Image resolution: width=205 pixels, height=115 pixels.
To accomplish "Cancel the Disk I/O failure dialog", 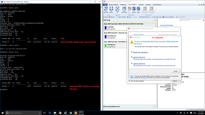I will tap(175, 71).
